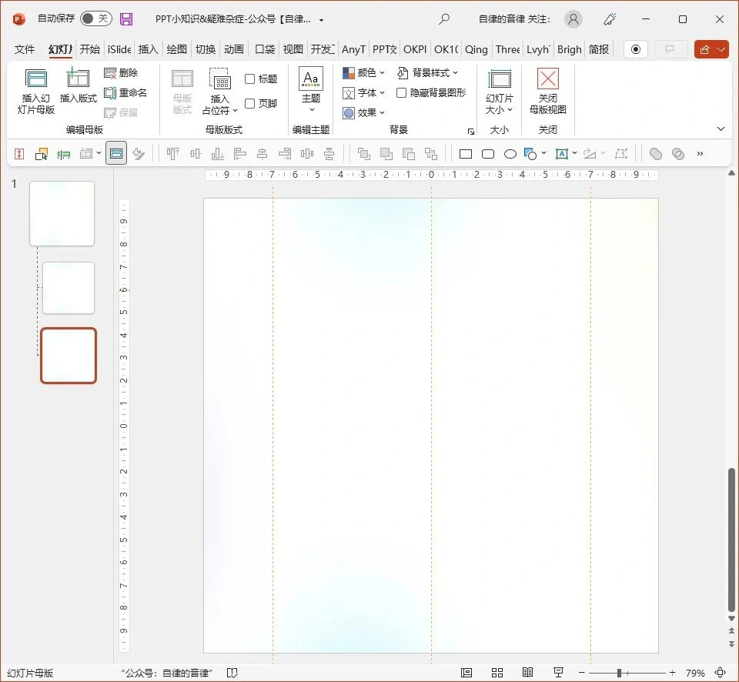Close master view with 关闭母版视图
This screenshot has height=682, width=739.
(547, 91)
